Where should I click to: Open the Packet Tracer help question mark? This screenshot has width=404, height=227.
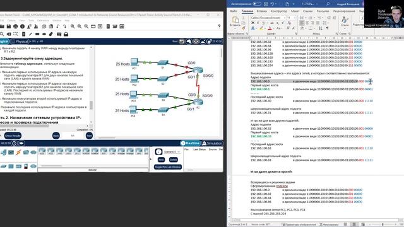point(219,26)
